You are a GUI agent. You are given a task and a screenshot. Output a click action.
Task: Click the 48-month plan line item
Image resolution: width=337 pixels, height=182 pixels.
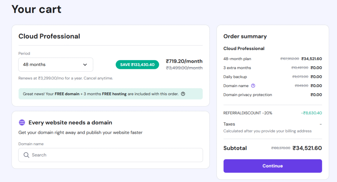237,59
